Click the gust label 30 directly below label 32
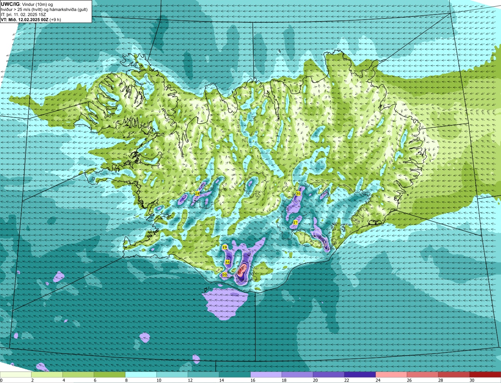 tap(225, 275)
